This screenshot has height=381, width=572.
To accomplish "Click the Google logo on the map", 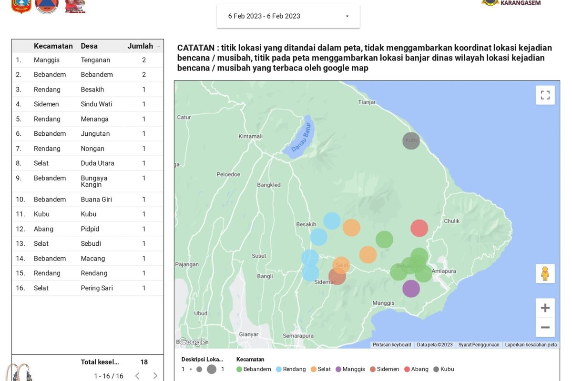I will [193, 342].
